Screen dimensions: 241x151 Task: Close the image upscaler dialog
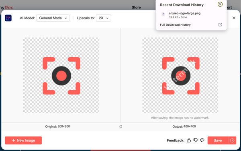(x=234, y=18)
